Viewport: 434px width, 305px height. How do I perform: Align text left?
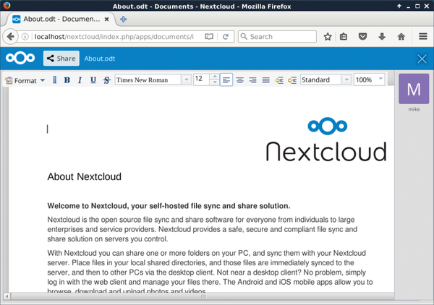pyautogui.click(x=226, y=80)
